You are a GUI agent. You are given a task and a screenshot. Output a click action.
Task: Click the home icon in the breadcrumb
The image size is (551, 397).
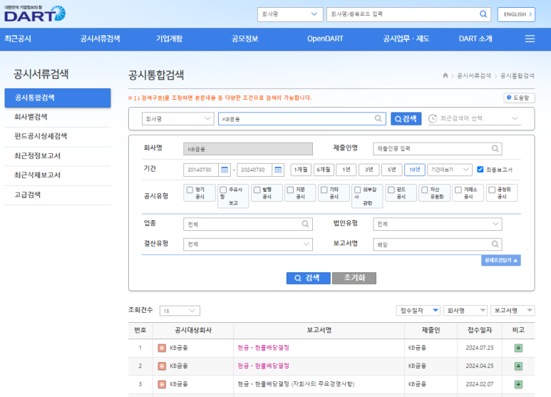click(x=446, y=76)
